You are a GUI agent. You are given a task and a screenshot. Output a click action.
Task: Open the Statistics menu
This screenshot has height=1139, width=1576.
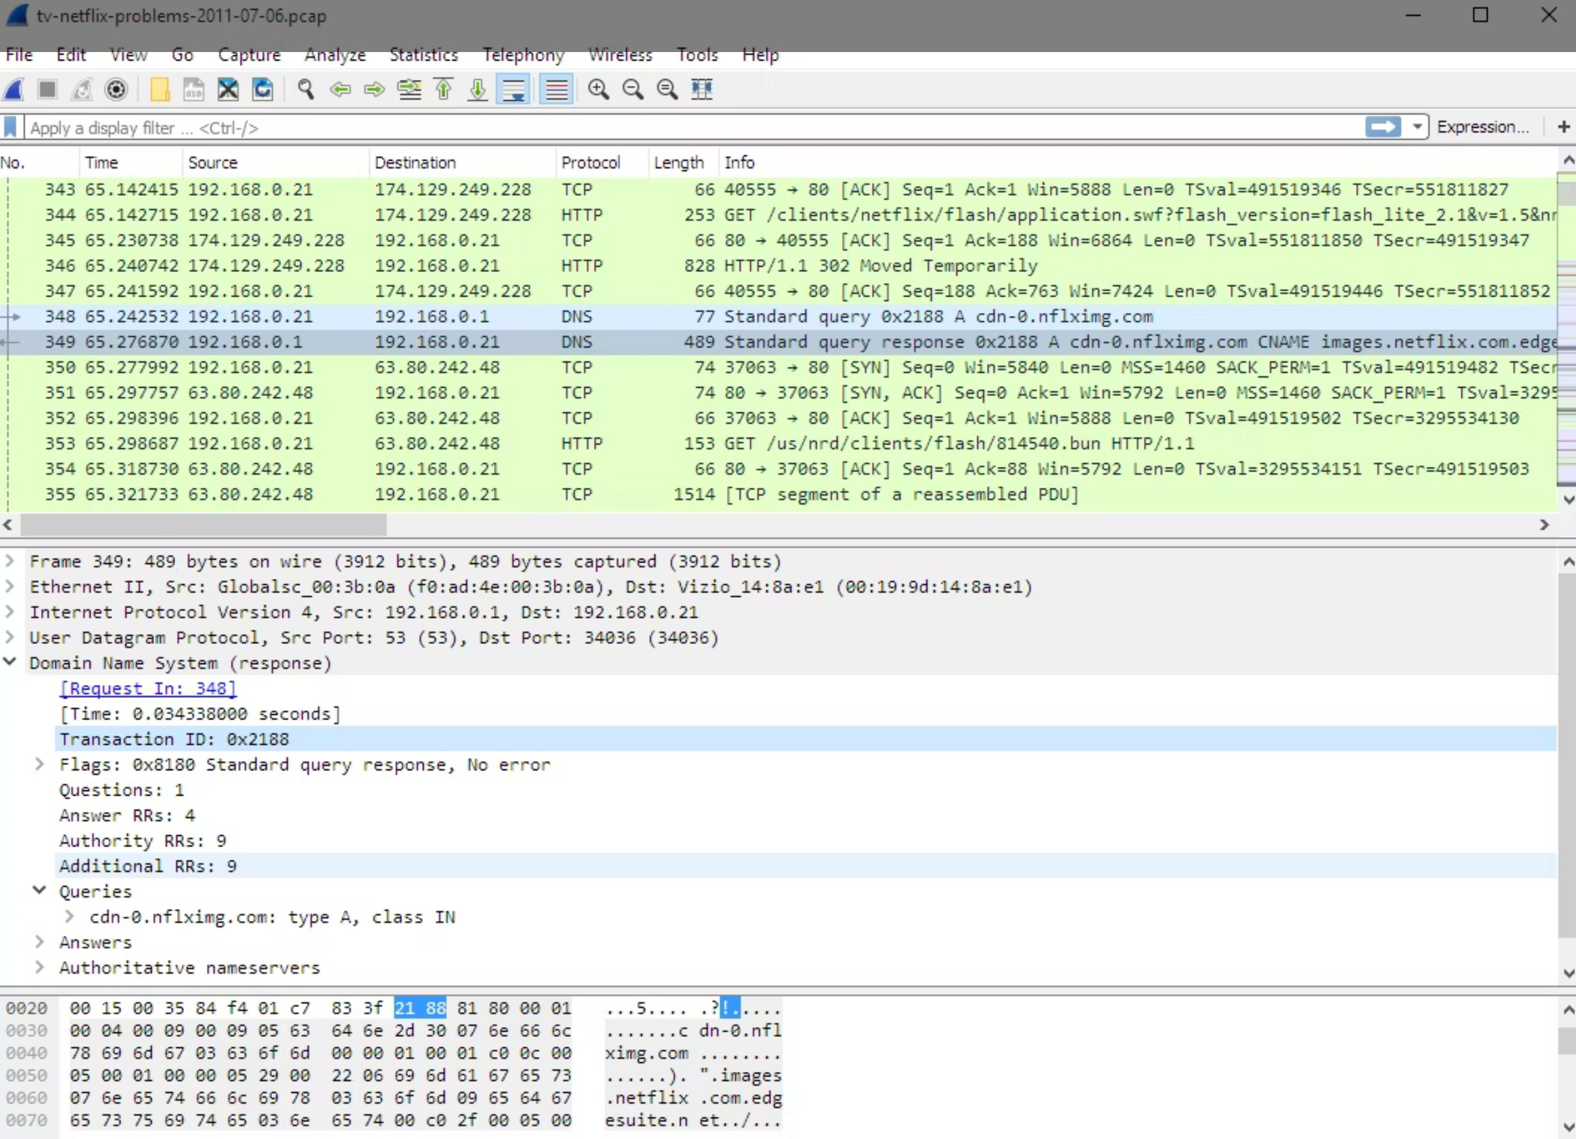(x=424, y=55)
